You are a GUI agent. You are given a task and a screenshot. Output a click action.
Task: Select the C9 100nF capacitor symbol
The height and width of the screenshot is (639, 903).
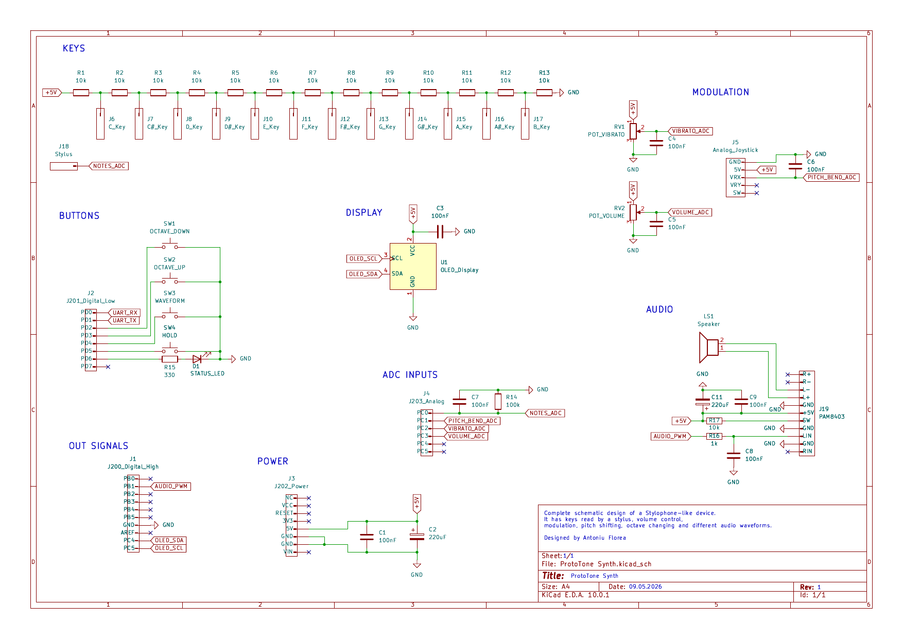pos(741,402)
